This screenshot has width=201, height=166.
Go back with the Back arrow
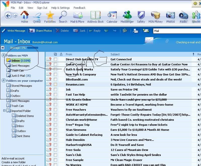[x=8, y=16]
